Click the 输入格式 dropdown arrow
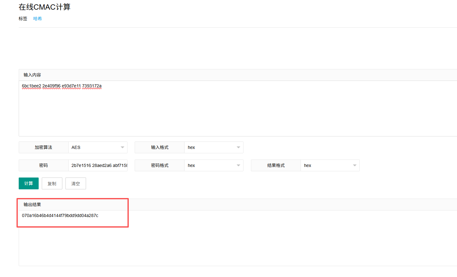 coord(239,147)
